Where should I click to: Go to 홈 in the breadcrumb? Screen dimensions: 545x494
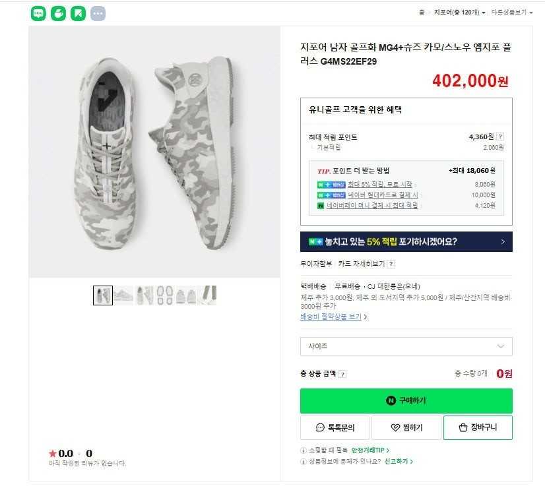pyautogui.click(x=422, y=13)
